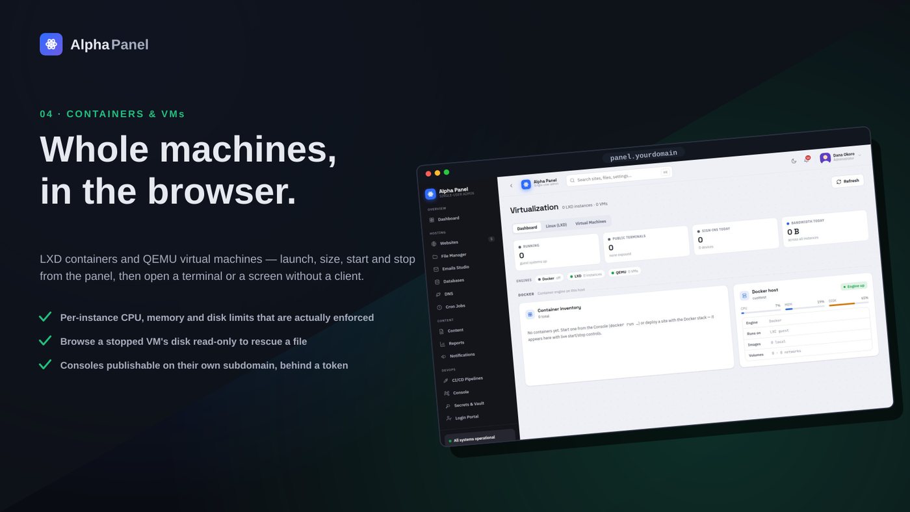Click the Websites globe icon
910x512 pixels.
pos(434,244)
